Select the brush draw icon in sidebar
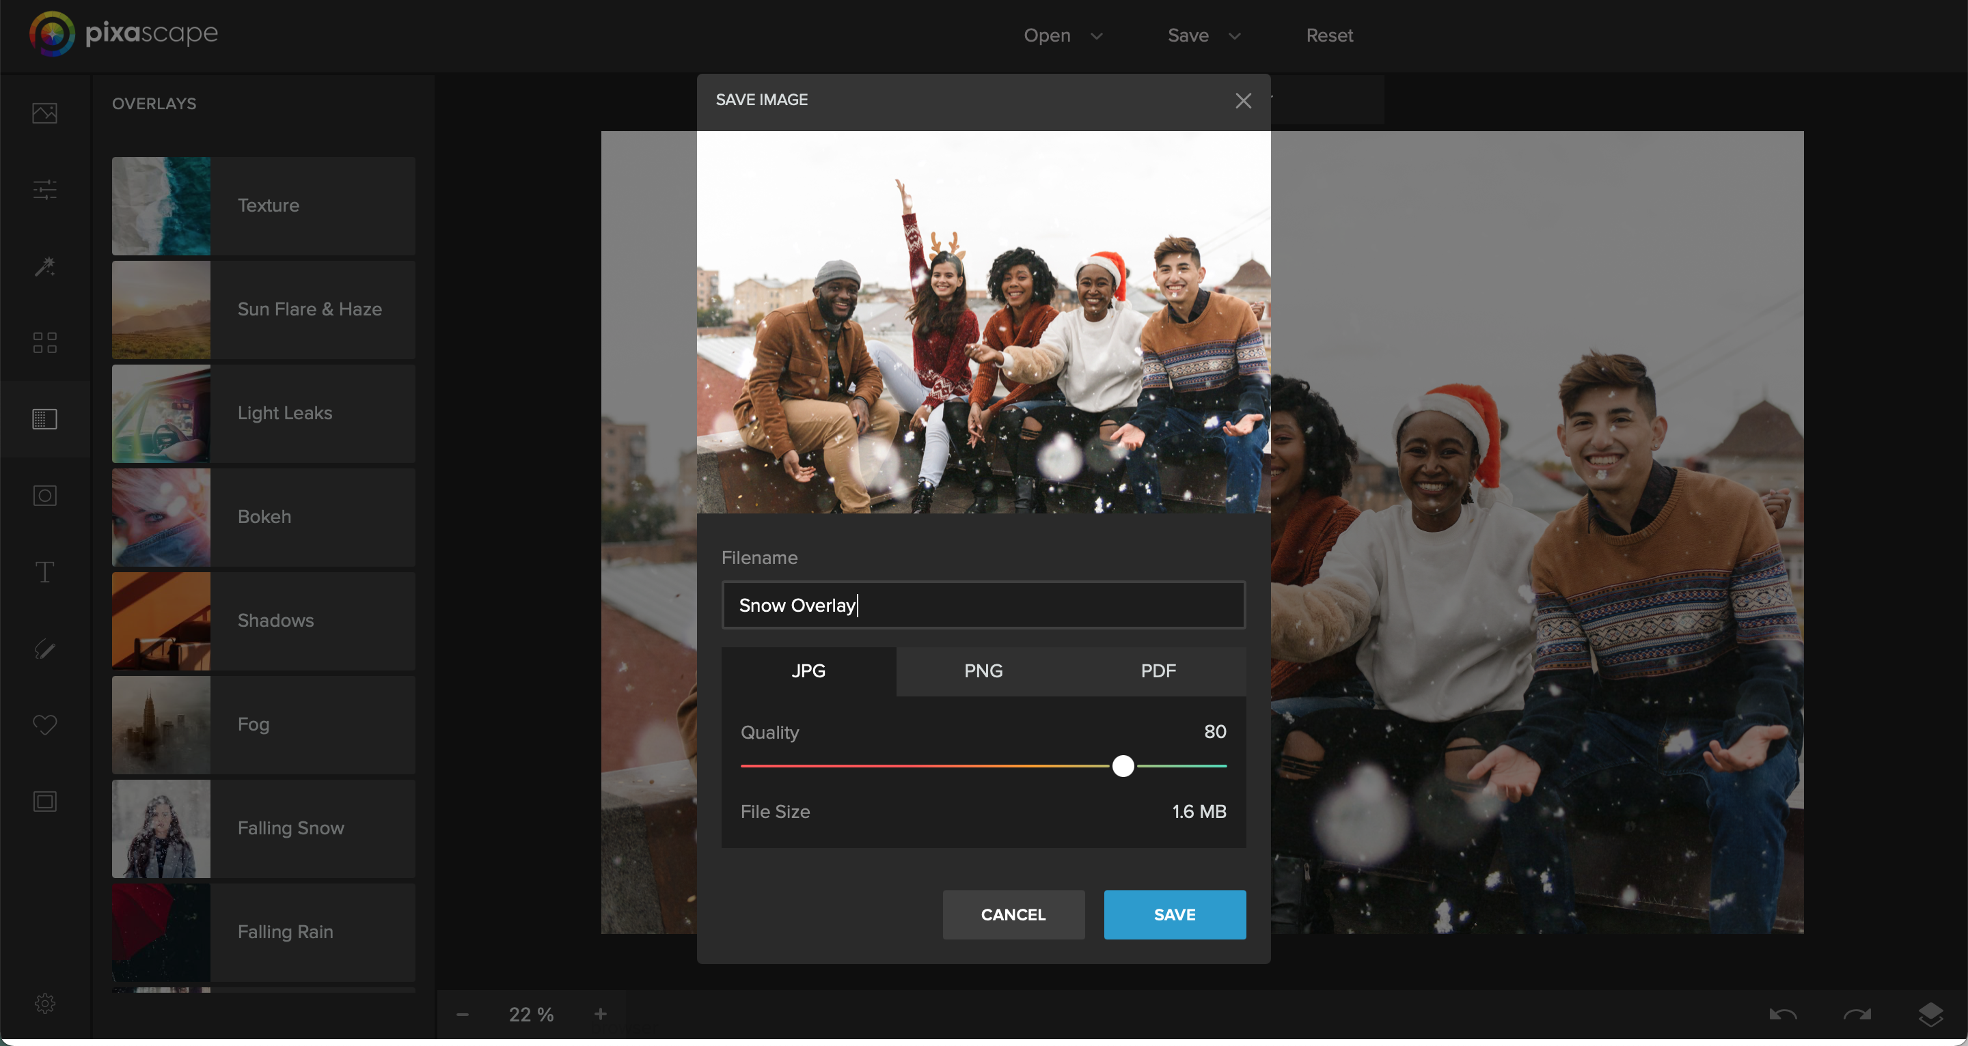The image size is (1968, 1046). point(44,649)
